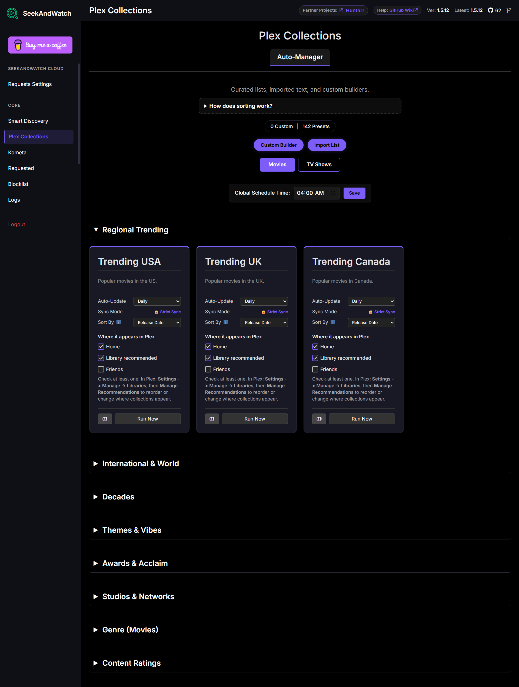Click the Custom Builder button
The image size is (519, 687).
point(279,145)
